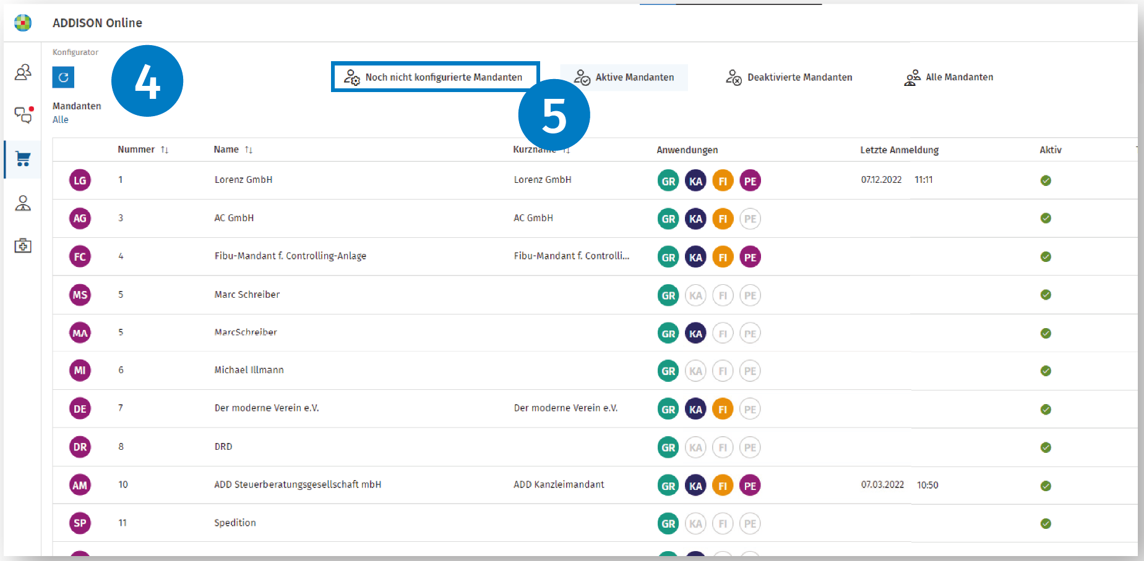Toggle Aktiv checkmark for DRD
1144x561 pixels.
click(x=1046, y=447)
